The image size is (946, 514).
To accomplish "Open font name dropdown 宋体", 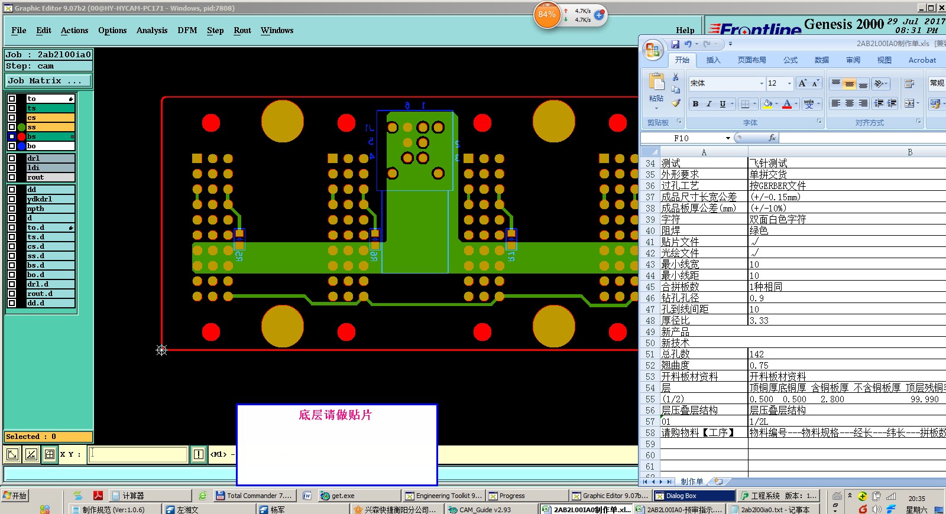I will (x=762, y=83).
